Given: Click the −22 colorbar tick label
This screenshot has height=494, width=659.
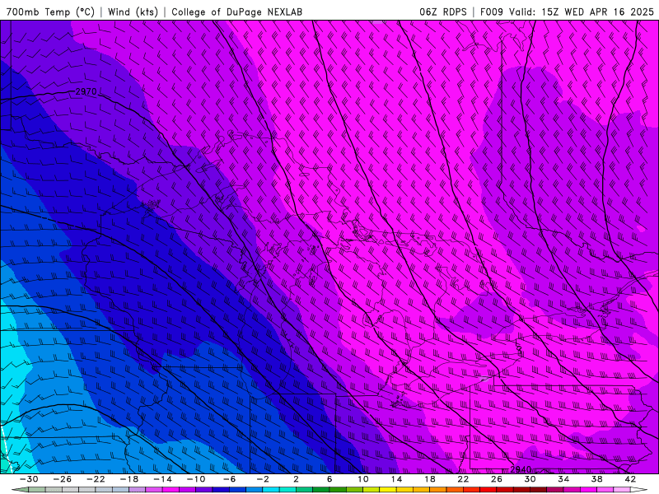Looking at the screenshot, I should [96, 479].
